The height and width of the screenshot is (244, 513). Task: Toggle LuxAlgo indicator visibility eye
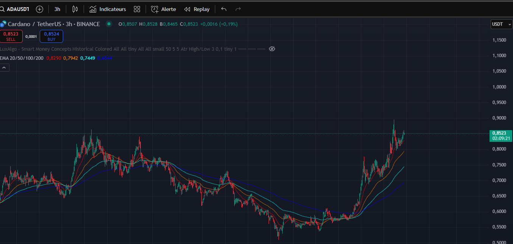(x=272, y=49)
